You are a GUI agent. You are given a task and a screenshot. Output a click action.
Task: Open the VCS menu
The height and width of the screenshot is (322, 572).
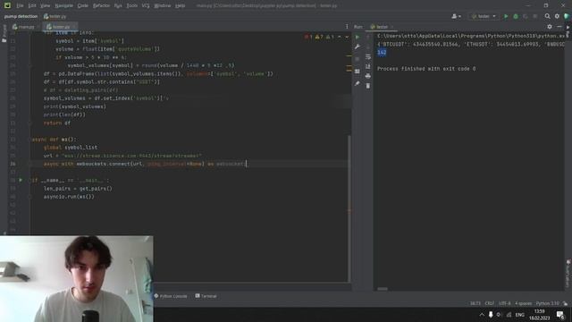146,5
